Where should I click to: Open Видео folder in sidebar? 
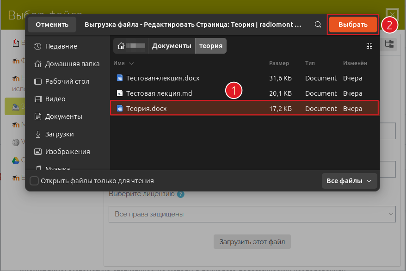point(55,99)
